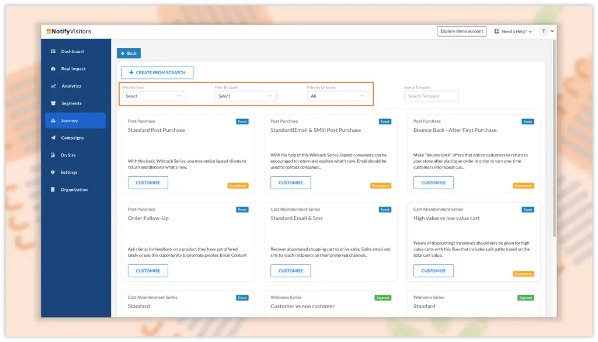
Task: Click the Search Template input field
Action: [431, 96]
